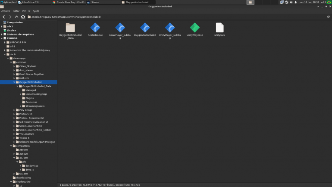This screenshot has width=332, height=187.
Task: Select the Half-Life folder in tree
Action: 24,78
